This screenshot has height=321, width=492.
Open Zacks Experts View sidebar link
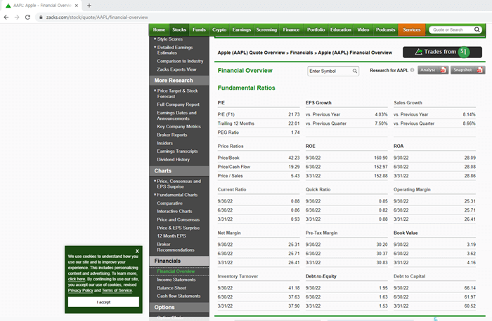click(x=176, y=69)
